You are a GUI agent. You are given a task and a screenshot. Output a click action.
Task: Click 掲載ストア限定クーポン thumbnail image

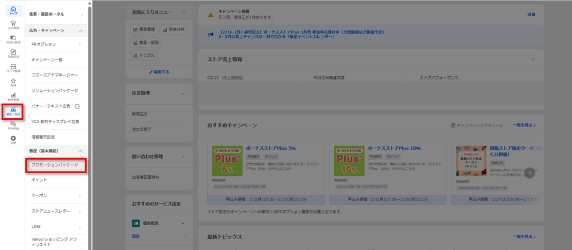coord(471,161)
